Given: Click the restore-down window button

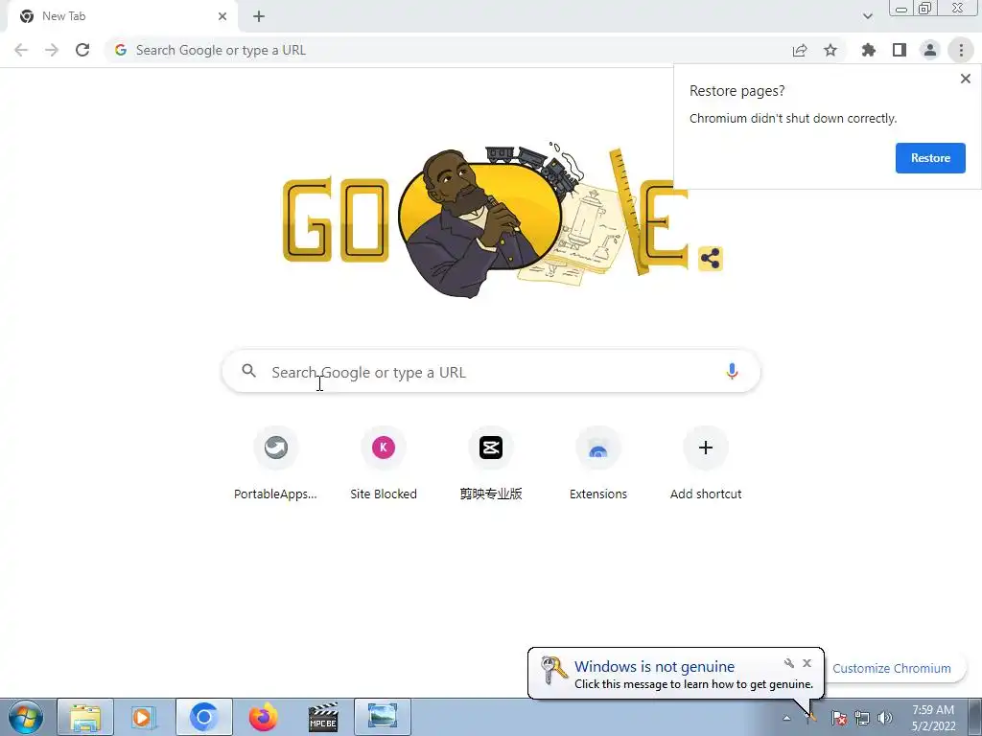Looking at the screenshot, I should (924, 9).
